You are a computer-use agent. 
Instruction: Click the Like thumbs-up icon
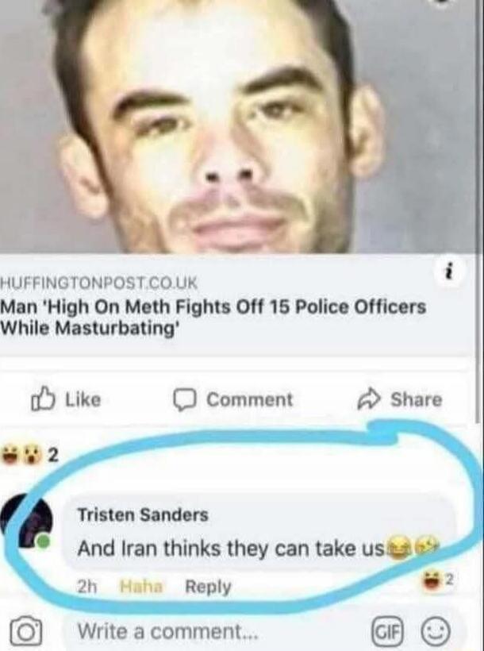point(43,399)
